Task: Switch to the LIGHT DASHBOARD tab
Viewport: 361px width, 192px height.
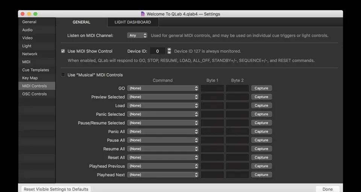Action: tap(133, 22)
